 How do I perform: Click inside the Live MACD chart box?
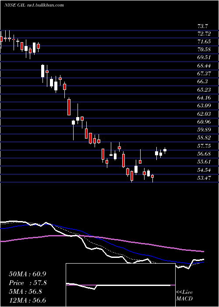pyautogui.click(x=120, y=285)
